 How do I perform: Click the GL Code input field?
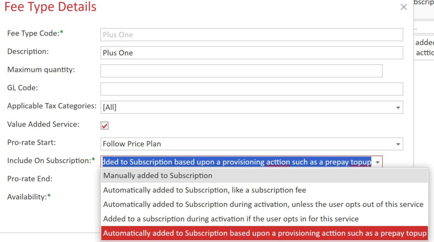251,89
